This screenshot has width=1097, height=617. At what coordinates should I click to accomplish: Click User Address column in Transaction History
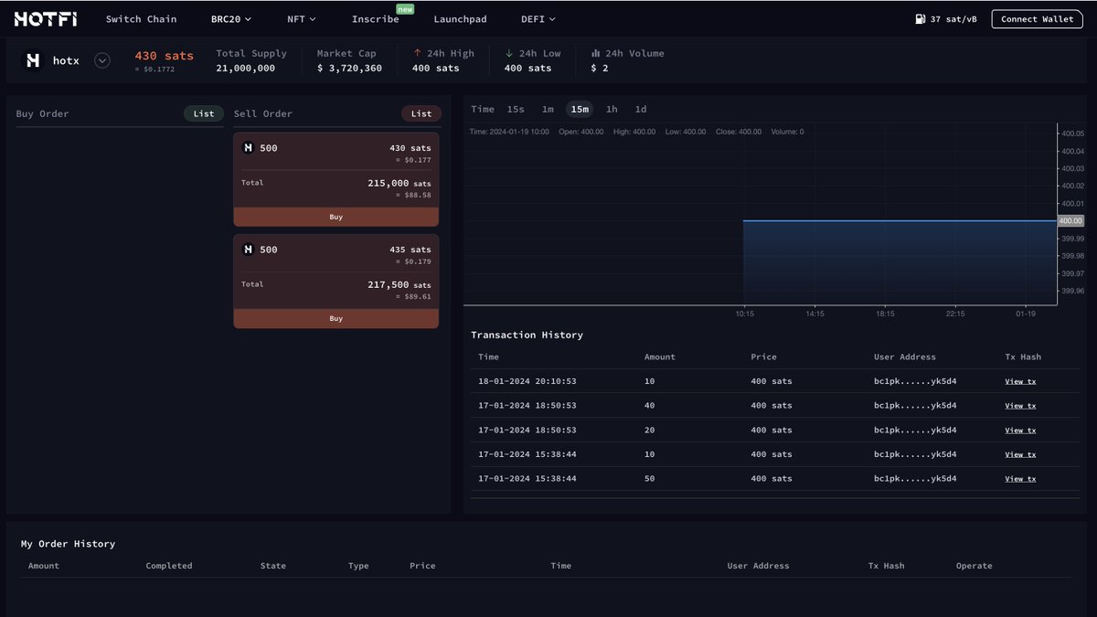point(905,357)
